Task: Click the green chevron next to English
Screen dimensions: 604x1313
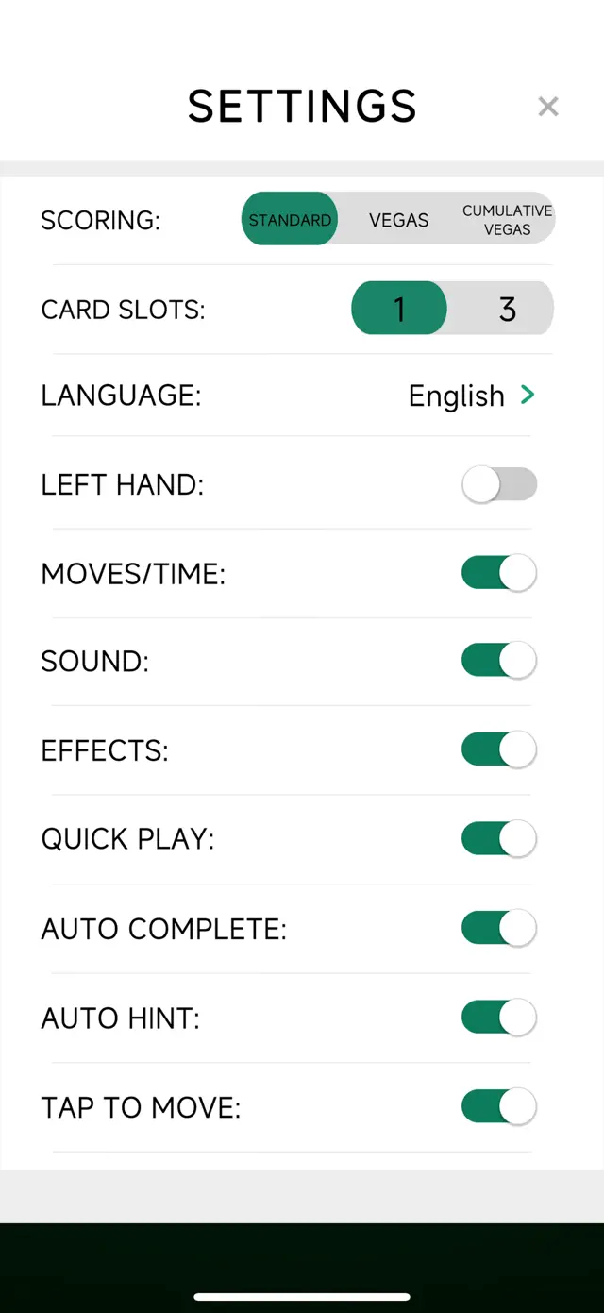Action: [528, 396]
